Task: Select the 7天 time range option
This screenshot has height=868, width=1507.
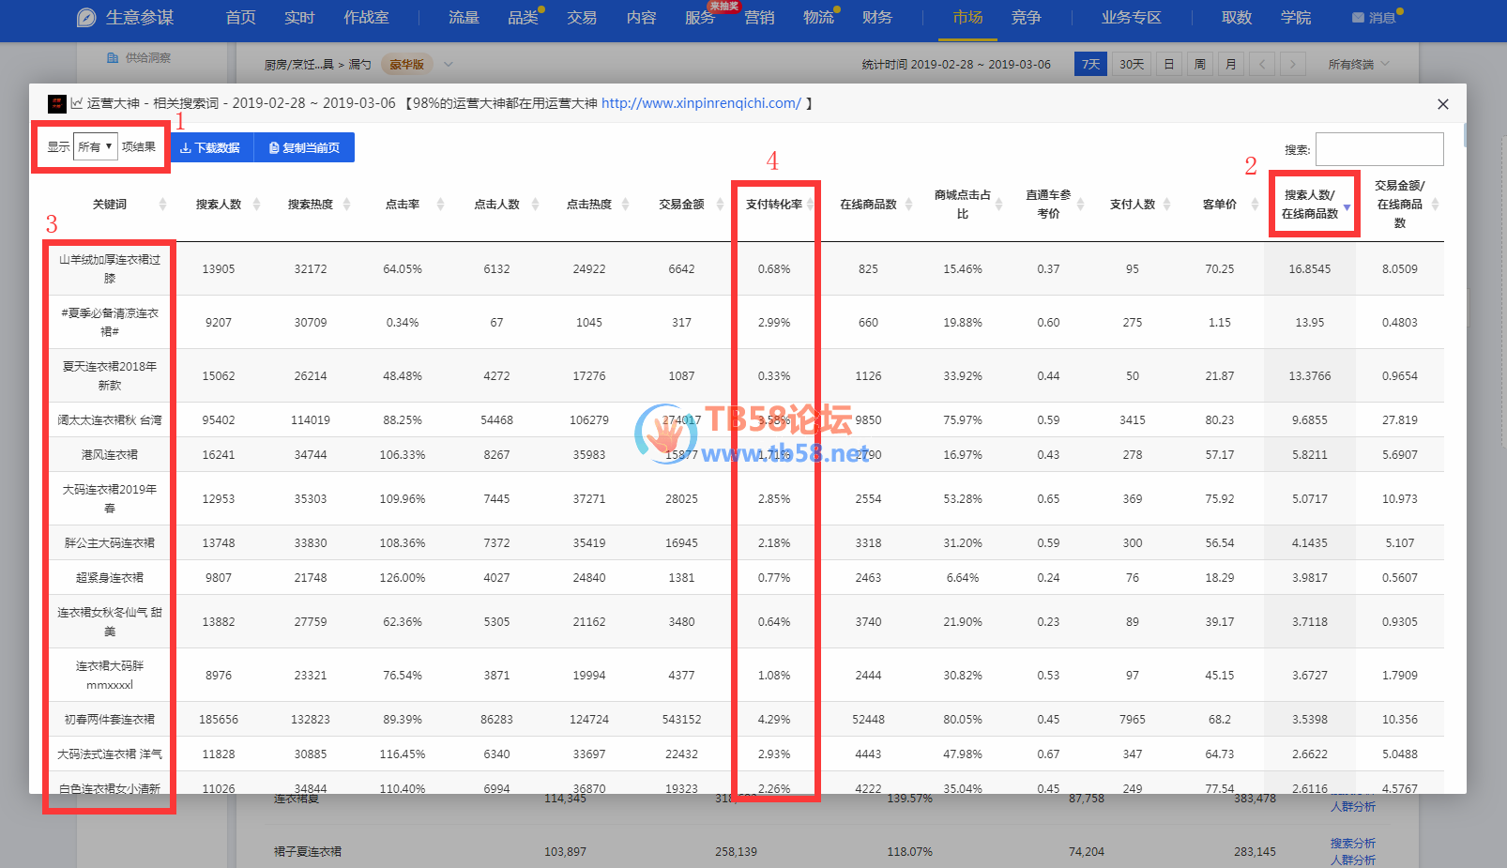Action: [x=1090, y=65]
